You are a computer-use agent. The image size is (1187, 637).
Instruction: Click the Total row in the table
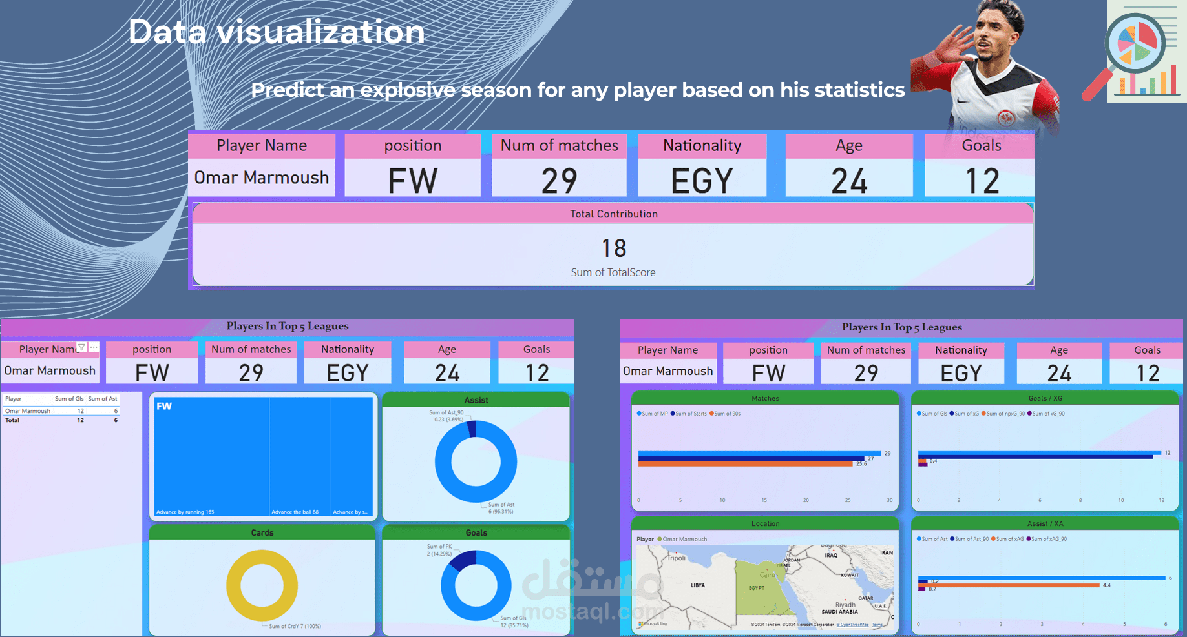coord(61,420)
